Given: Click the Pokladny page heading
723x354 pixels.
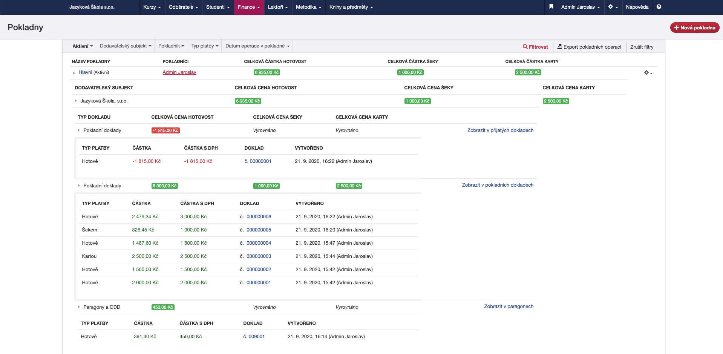Looking at the screenshot, I should click(x=25, y=28).
